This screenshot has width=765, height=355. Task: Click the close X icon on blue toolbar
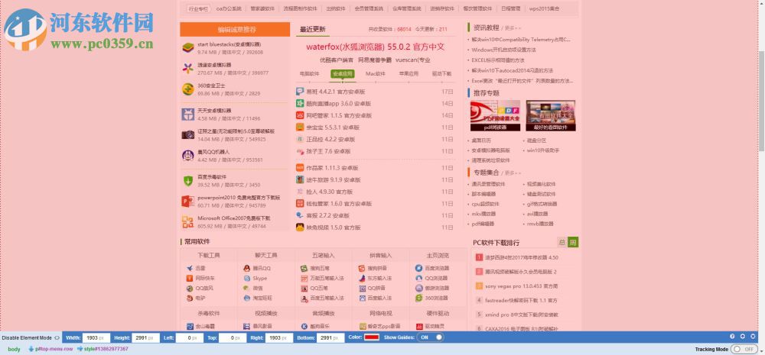754,337
